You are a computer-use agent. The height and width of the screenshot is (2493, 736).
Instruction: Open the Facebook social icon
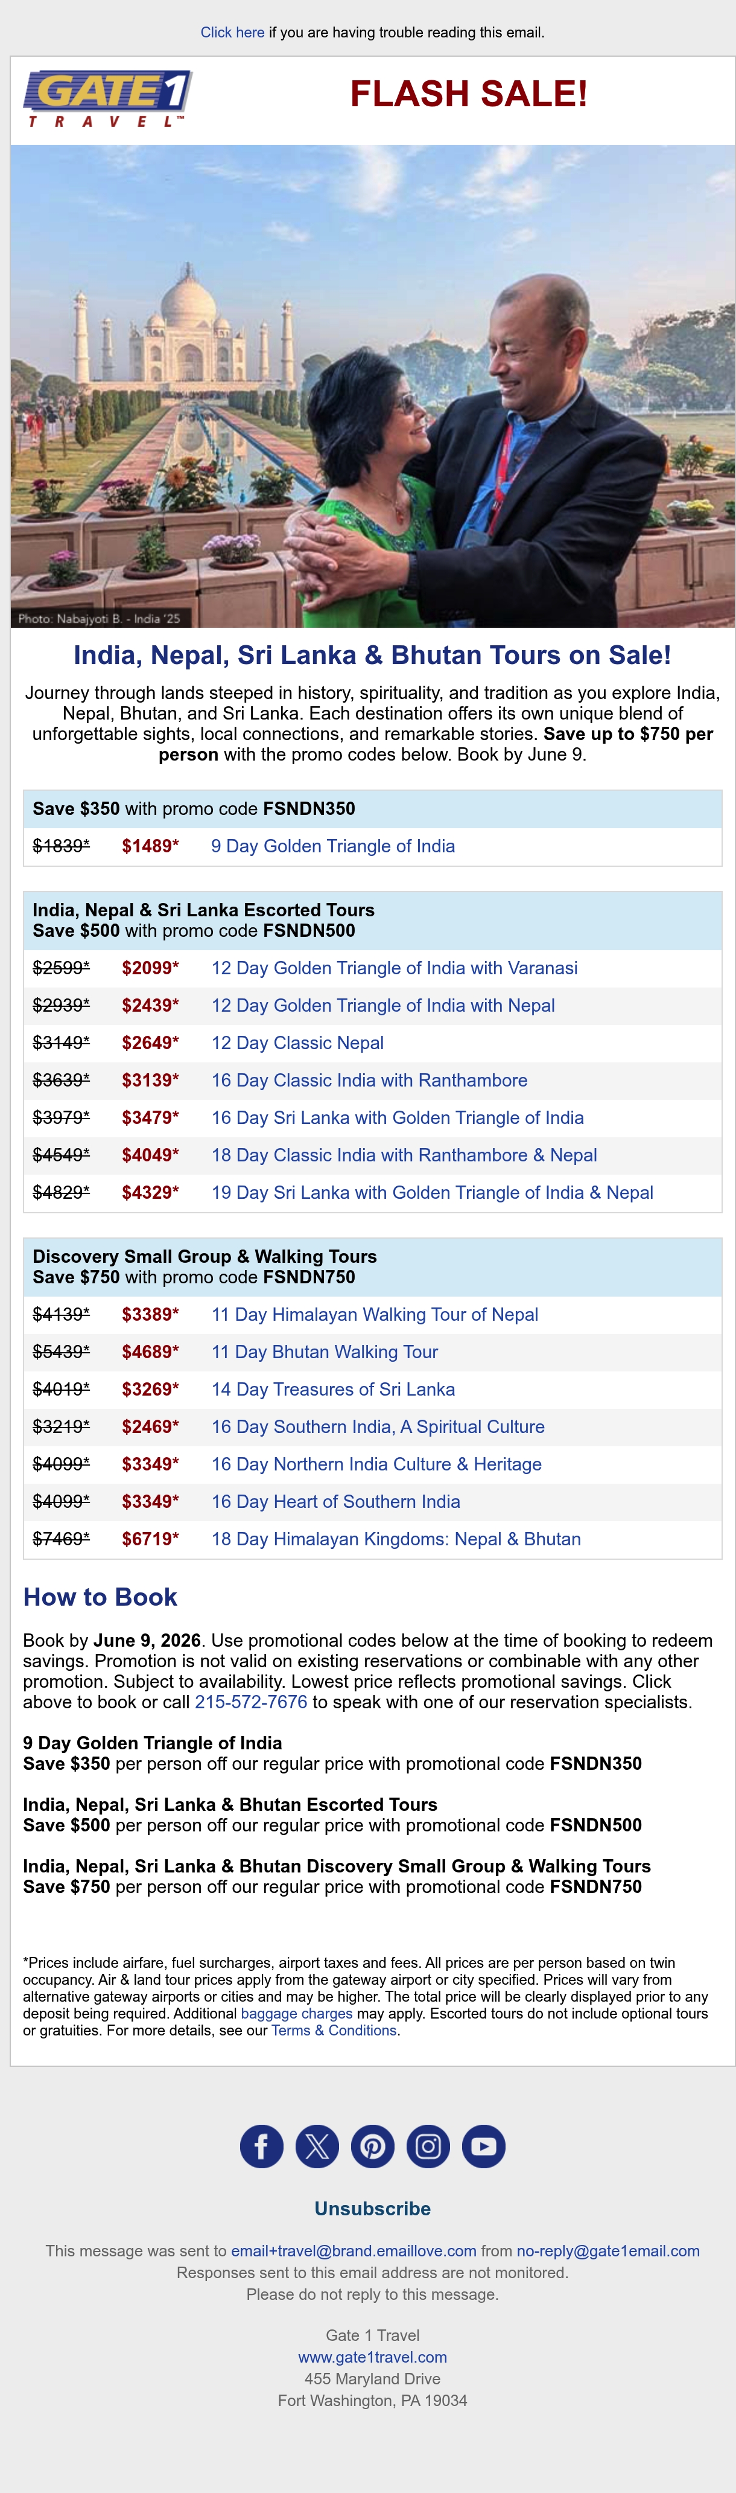tap(261, 2147)
